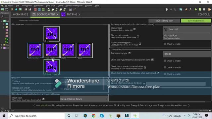Select the Bottom / main texture thumbnail
Screen dimensions: 212x119
click(x=52, y=67)
